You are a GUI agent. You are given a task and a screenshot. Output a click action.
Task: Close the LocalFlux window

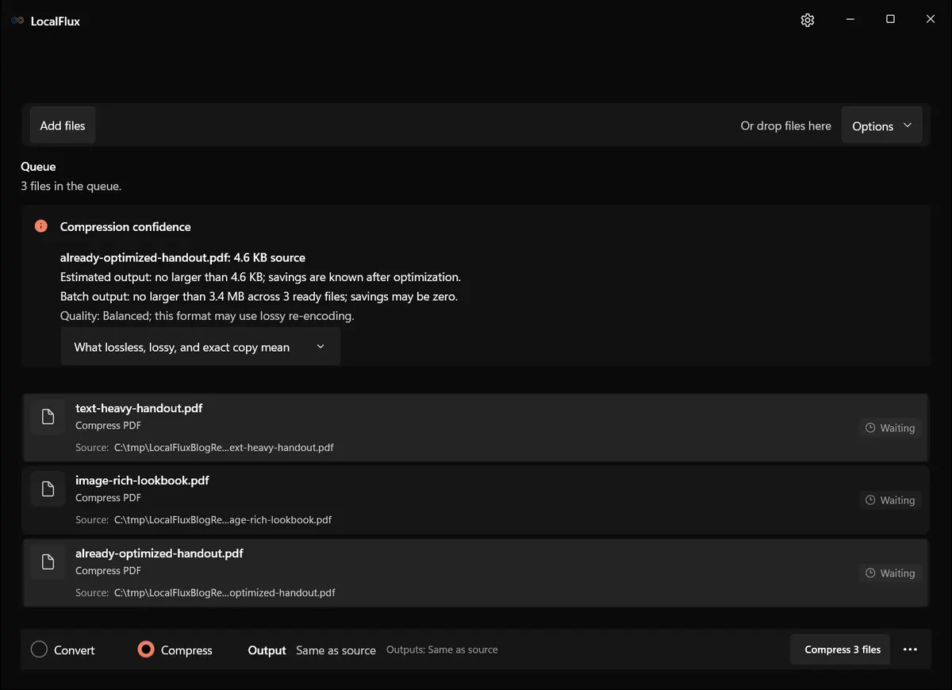(x=931, y=20)
